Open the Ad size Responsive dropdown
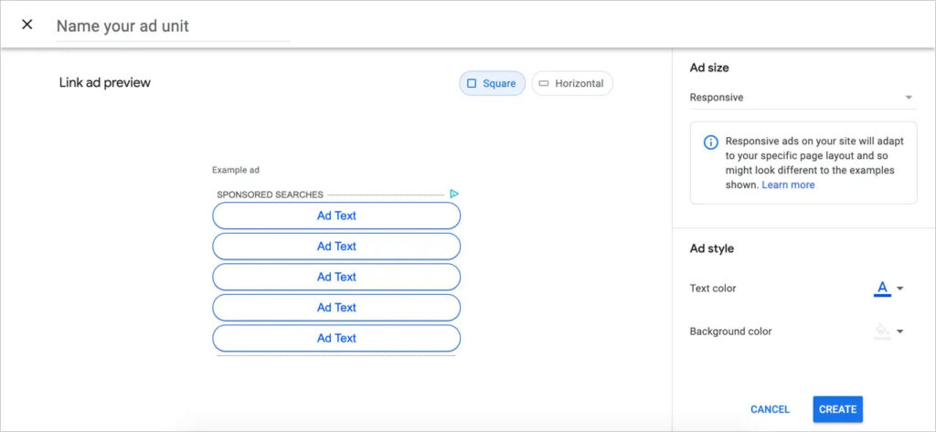 [x=802, y=97]
